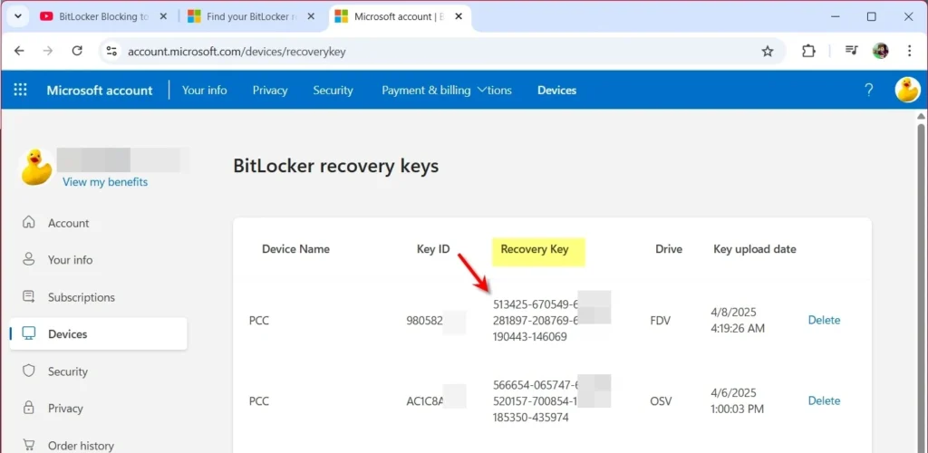Click the Key upload date column header
The height and width of the screenshot is (453, 928).
coord(755,249)
